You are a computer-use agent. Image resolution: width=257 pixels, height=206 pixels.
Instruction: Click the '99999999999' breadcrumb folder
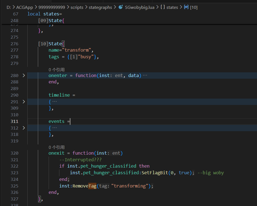point(52,7)
